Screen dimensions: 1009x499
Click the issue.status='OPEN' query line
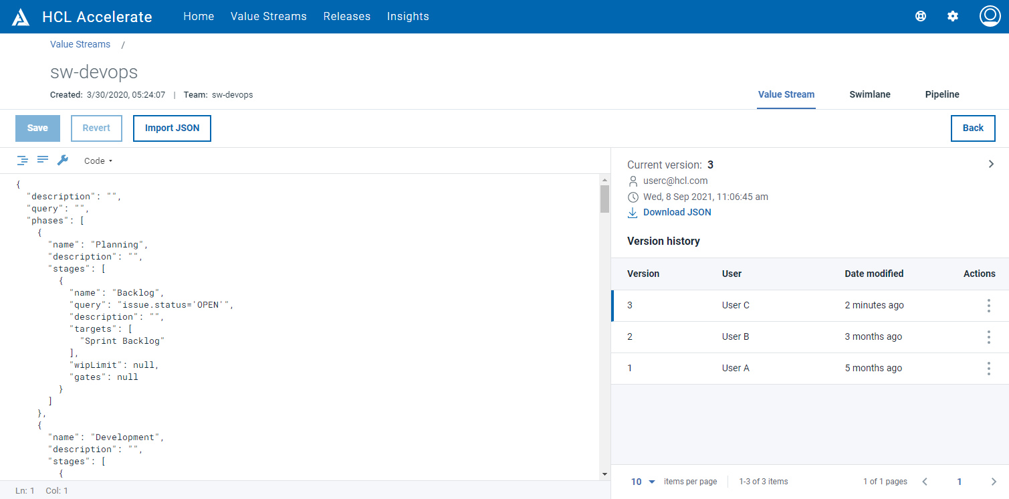(x=152, y=305)
